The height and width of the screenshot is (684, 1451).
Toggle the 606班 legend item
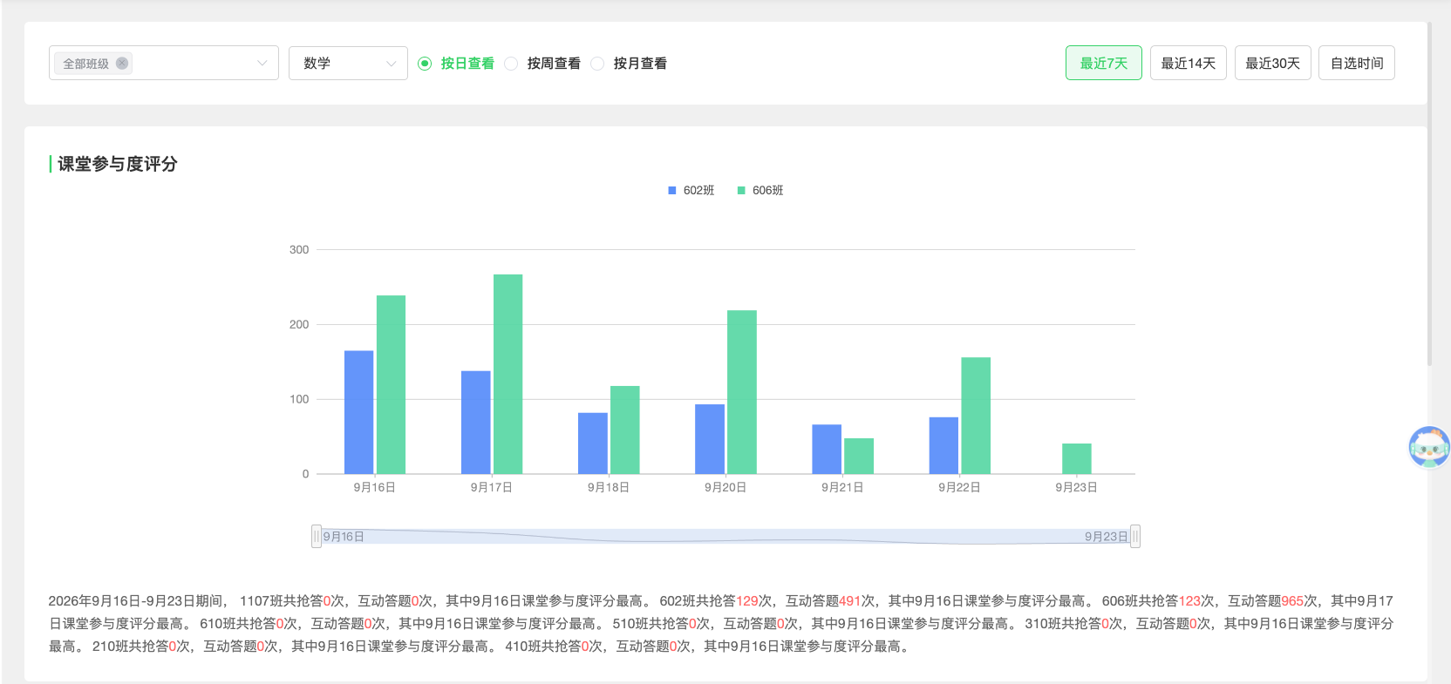(x=760, y=190)
